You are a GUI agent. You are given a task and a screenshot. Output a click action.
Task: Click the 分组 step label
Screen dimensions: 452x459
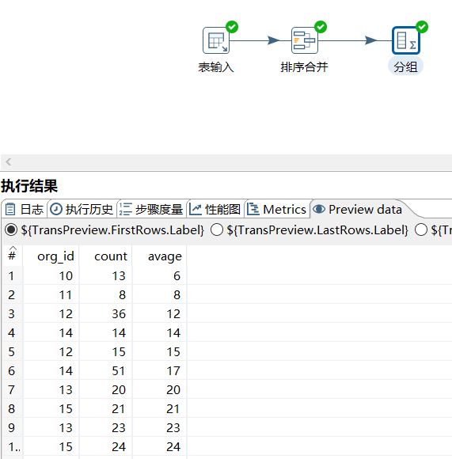coord(405,67)
